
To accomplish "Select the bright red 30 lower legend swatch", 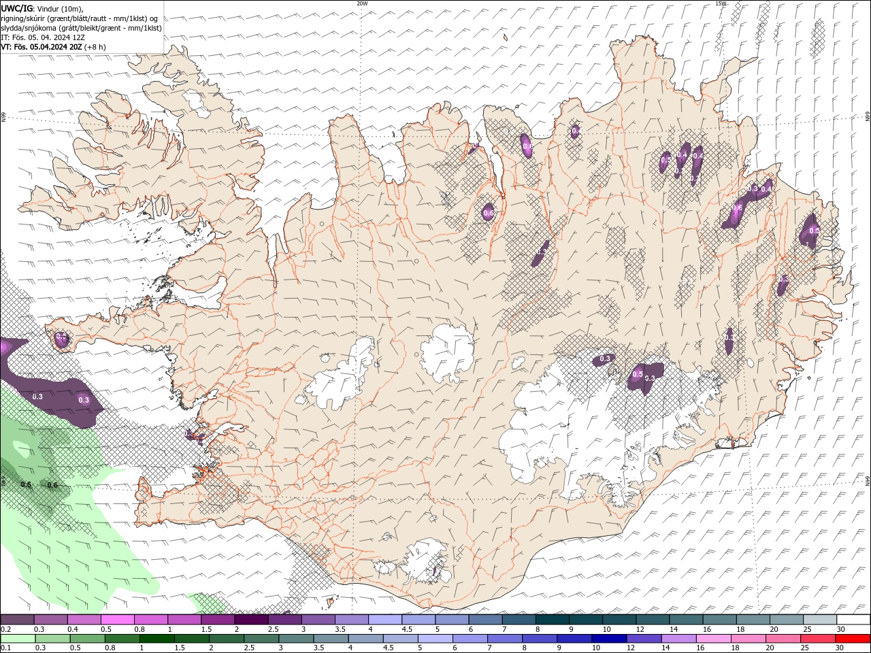I will point(853,639).
